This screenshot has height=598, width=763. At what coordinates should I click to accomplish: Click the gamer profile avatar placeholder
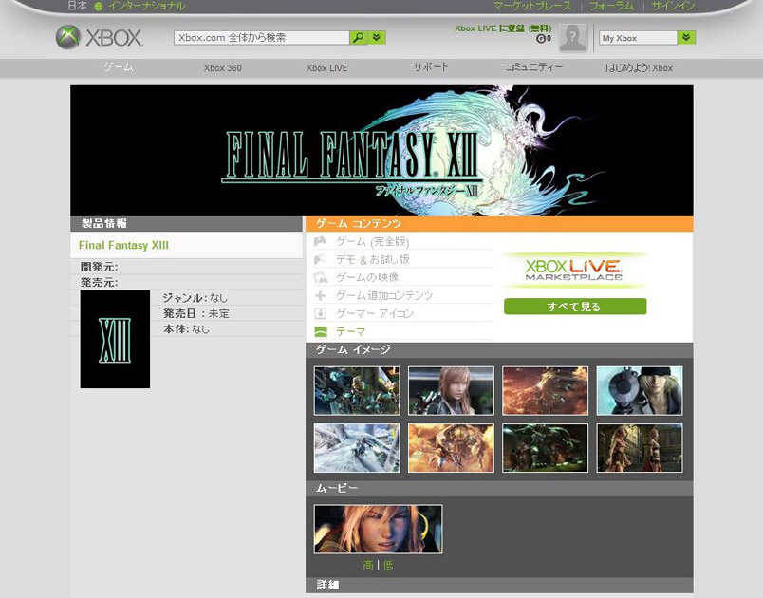point(573,37)
